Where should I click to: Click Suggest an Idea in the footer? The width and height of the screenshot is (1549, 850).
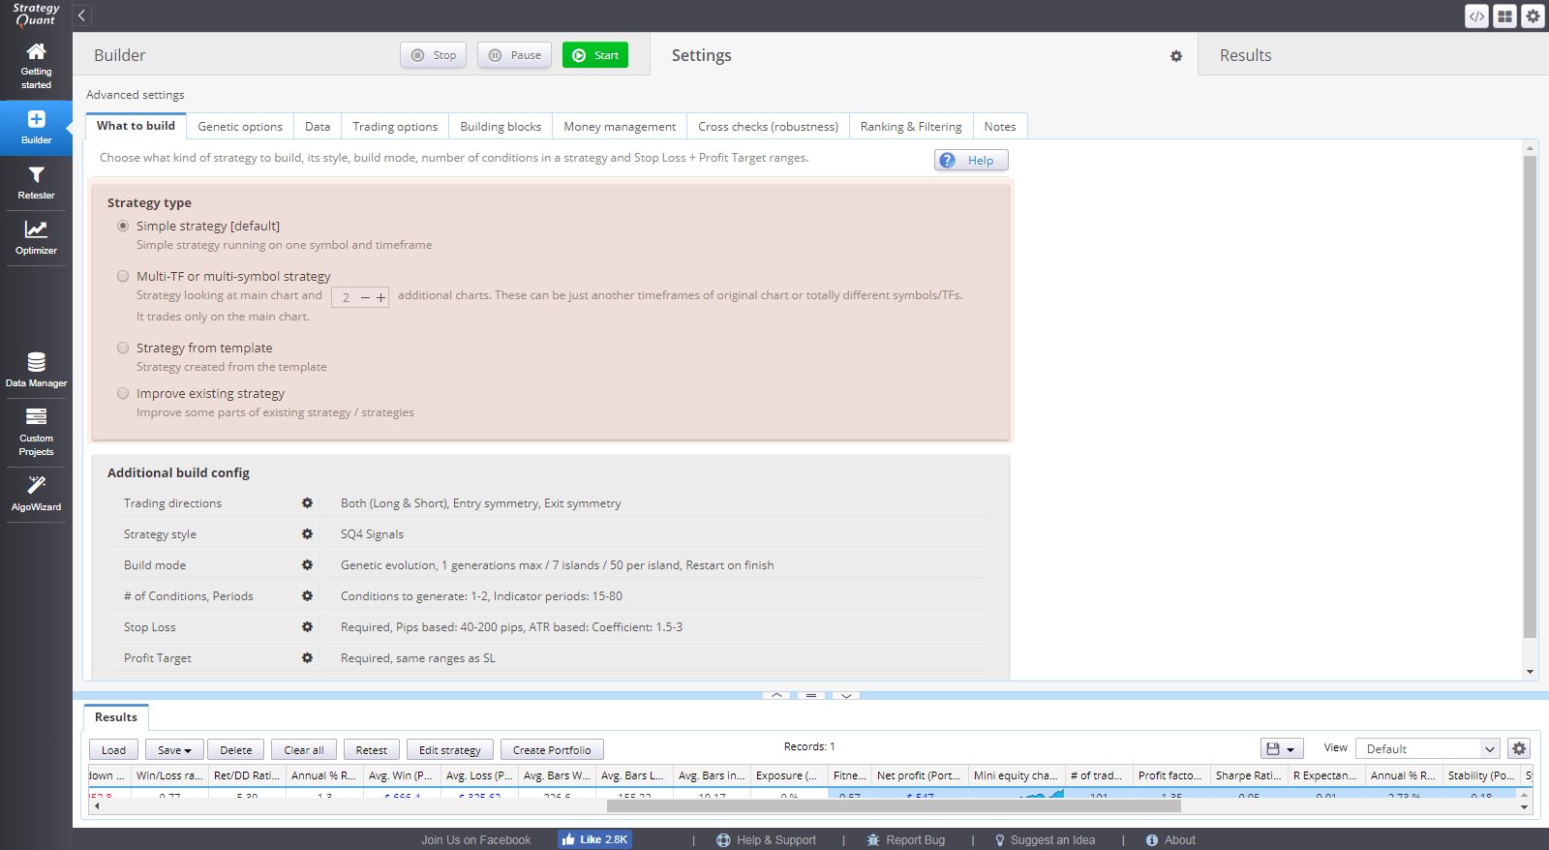click(1045, 840)
